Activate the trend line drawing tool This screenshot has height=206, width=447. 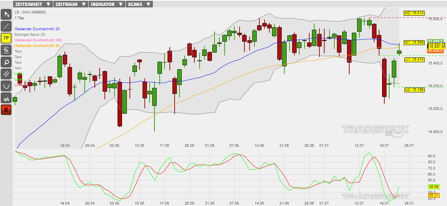pos(6,26)
